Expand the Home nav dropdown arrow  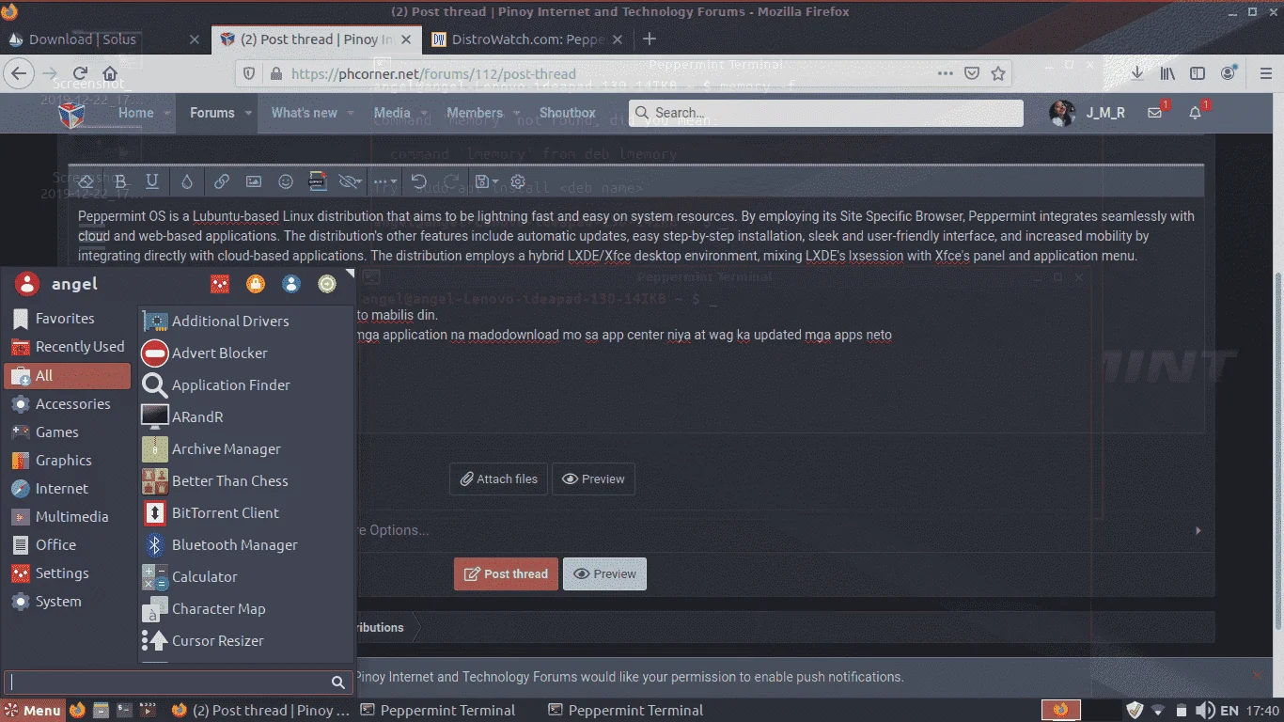(168, 113)
